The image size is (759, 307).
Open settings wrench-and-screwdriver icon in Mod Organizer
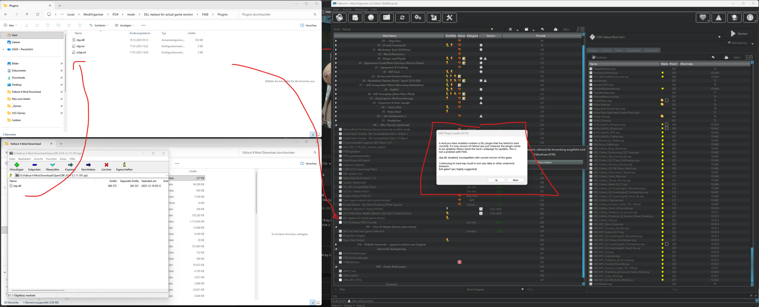(x=449, y=18)
